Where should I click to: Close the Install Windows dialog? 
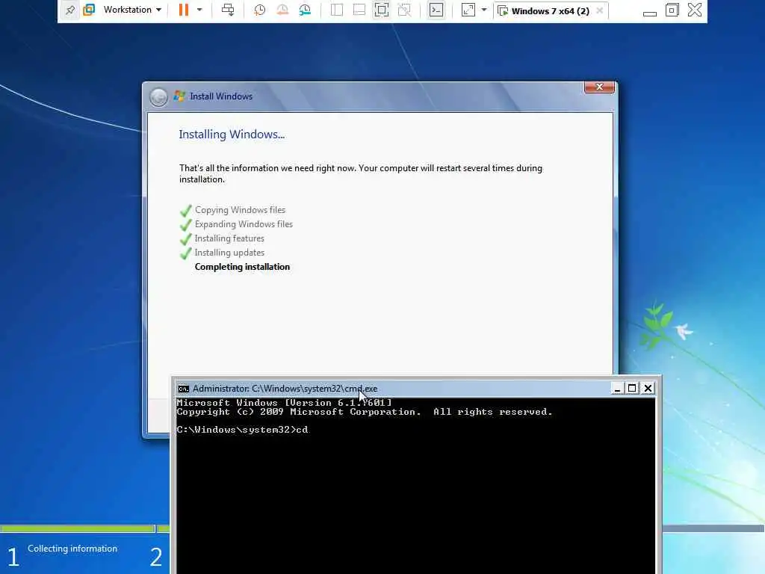pyautogui.click(x=600, y=87)
